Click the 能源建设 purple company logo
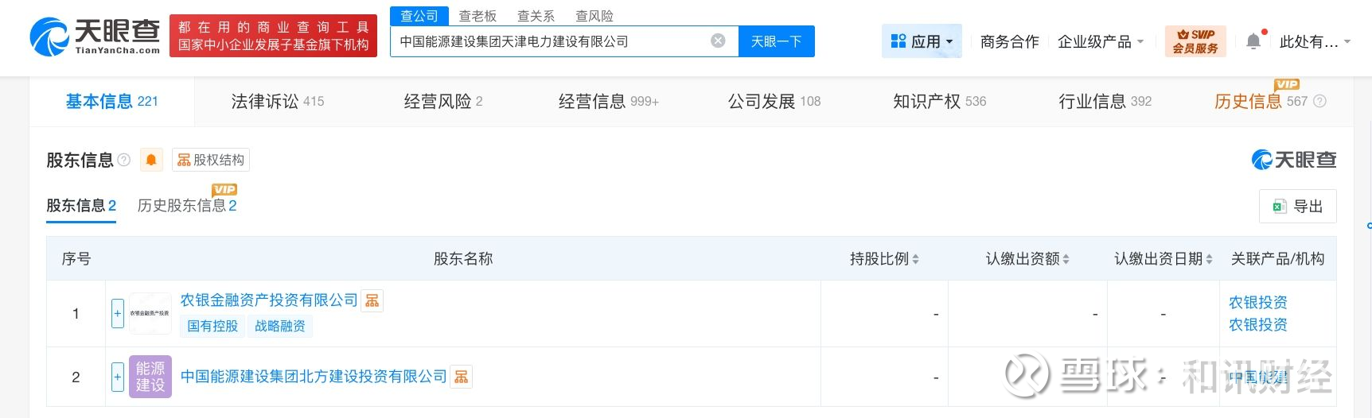The width and height of the screenshot is (1372, 418). point(150,377)
